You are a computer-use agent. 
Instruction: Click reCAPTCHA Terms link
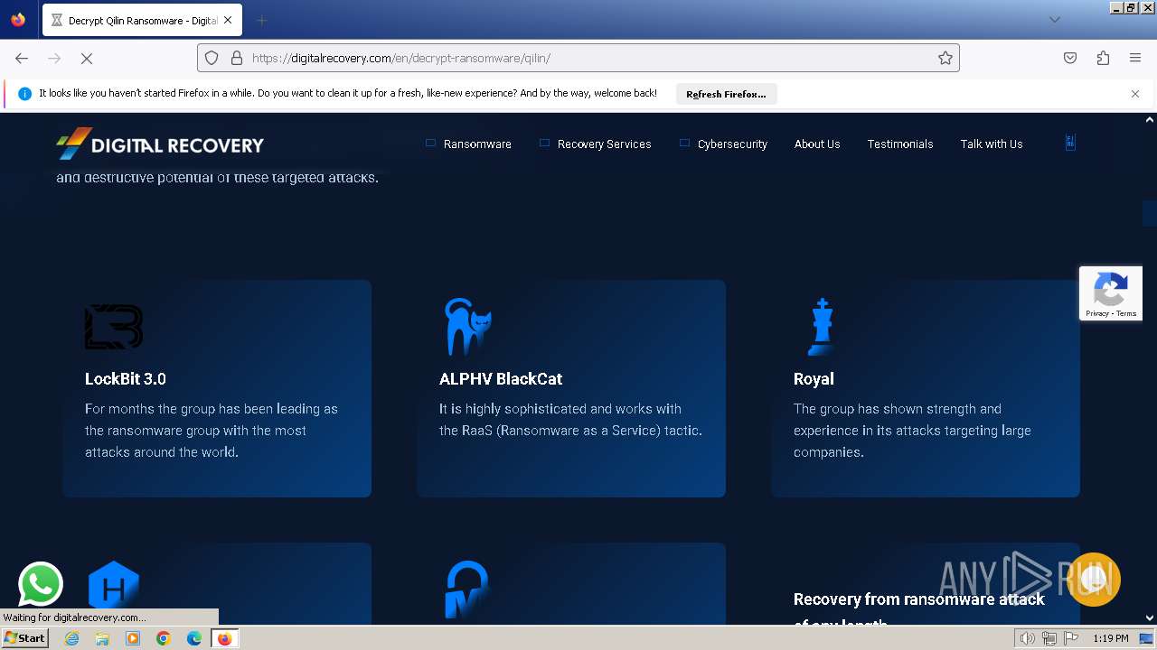click(1126, 313)
